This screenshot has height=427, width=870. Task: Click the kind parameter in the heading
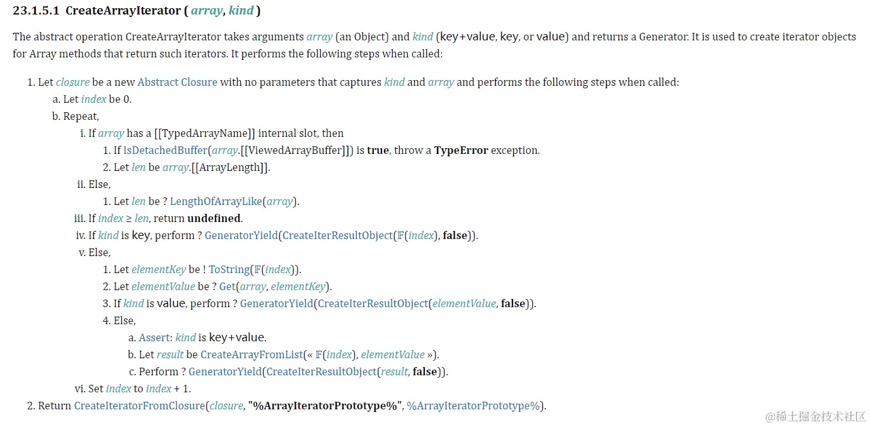tap(241, 11)
